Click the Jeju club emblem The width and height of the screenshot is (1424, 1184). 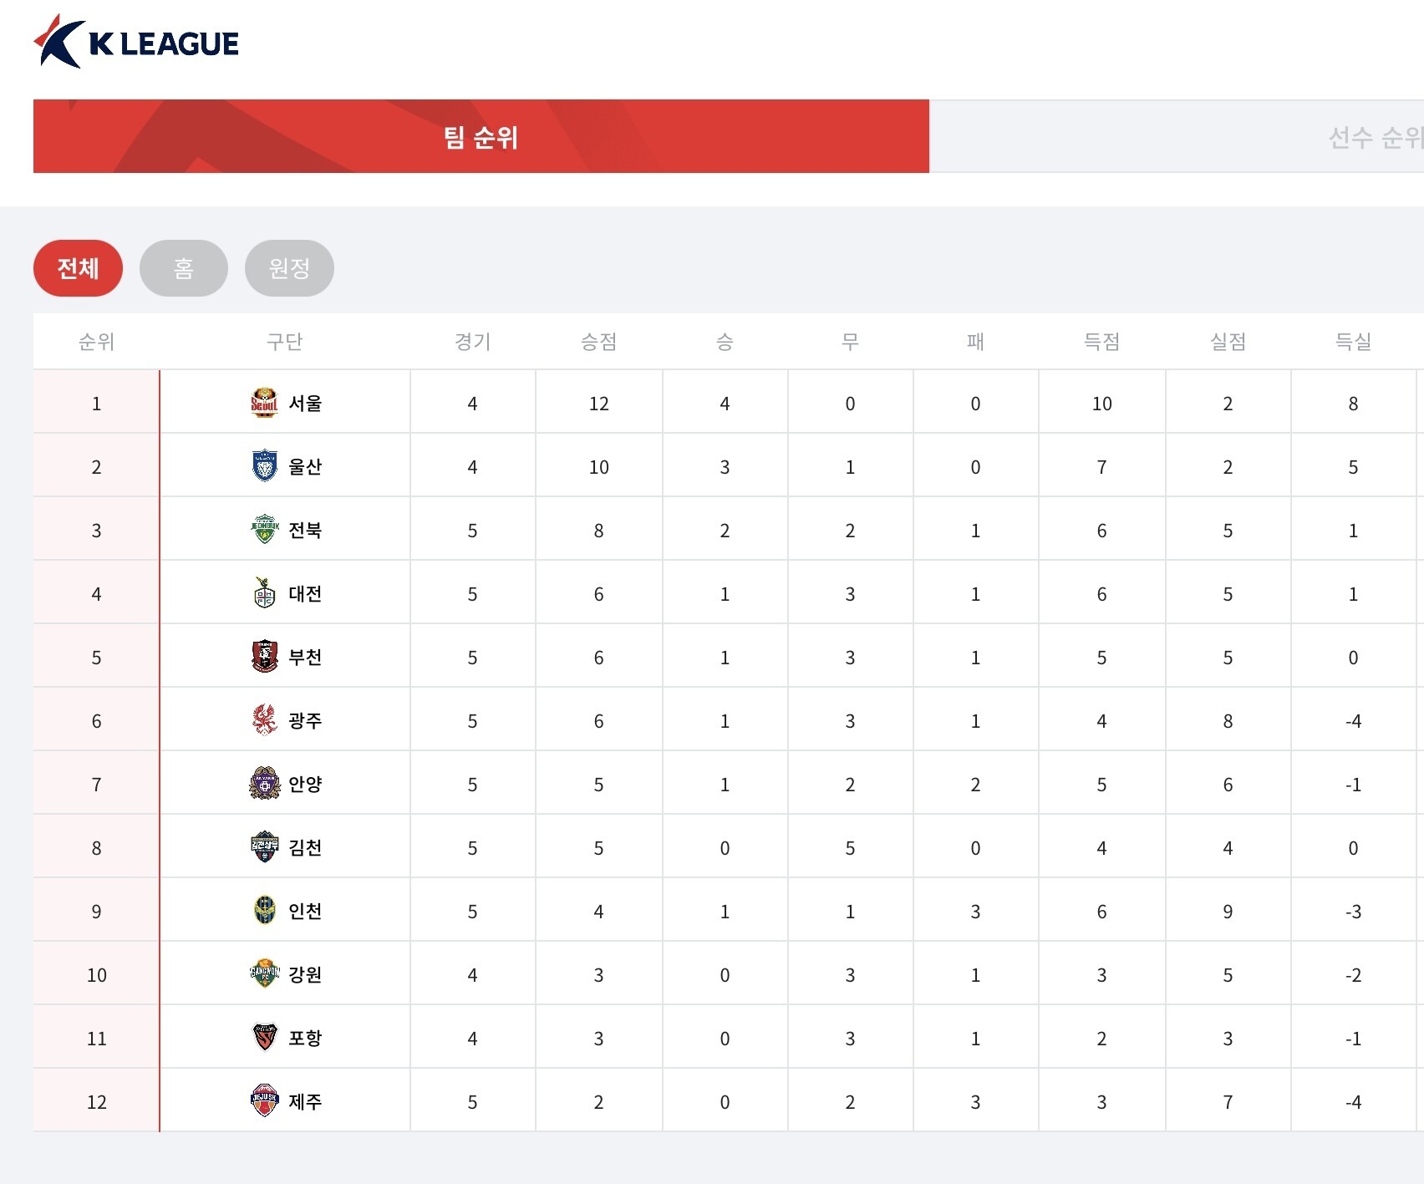tap(264, 1101)
